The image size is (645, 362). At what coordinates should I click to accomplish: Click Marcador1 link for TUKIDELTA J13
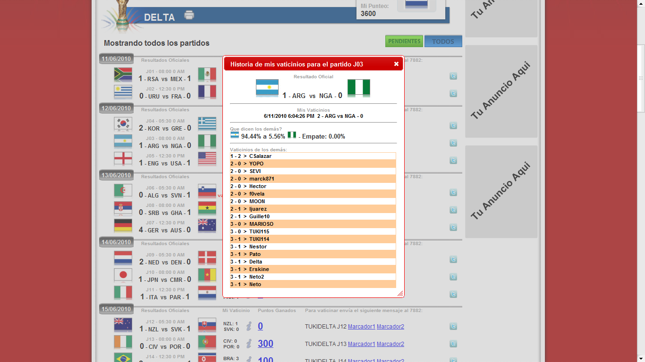pos(362,344)
